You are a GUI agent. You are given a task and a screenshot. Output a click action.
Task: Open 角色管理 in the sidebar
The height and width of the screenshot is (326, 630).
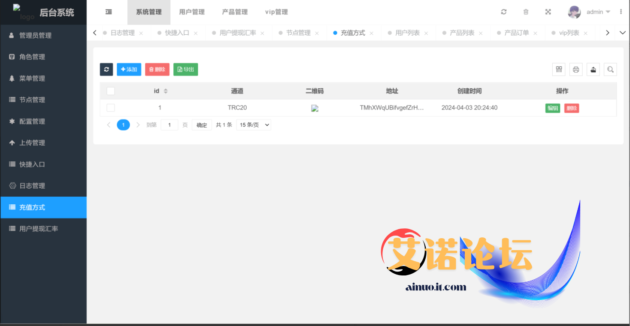coord(43,57)
